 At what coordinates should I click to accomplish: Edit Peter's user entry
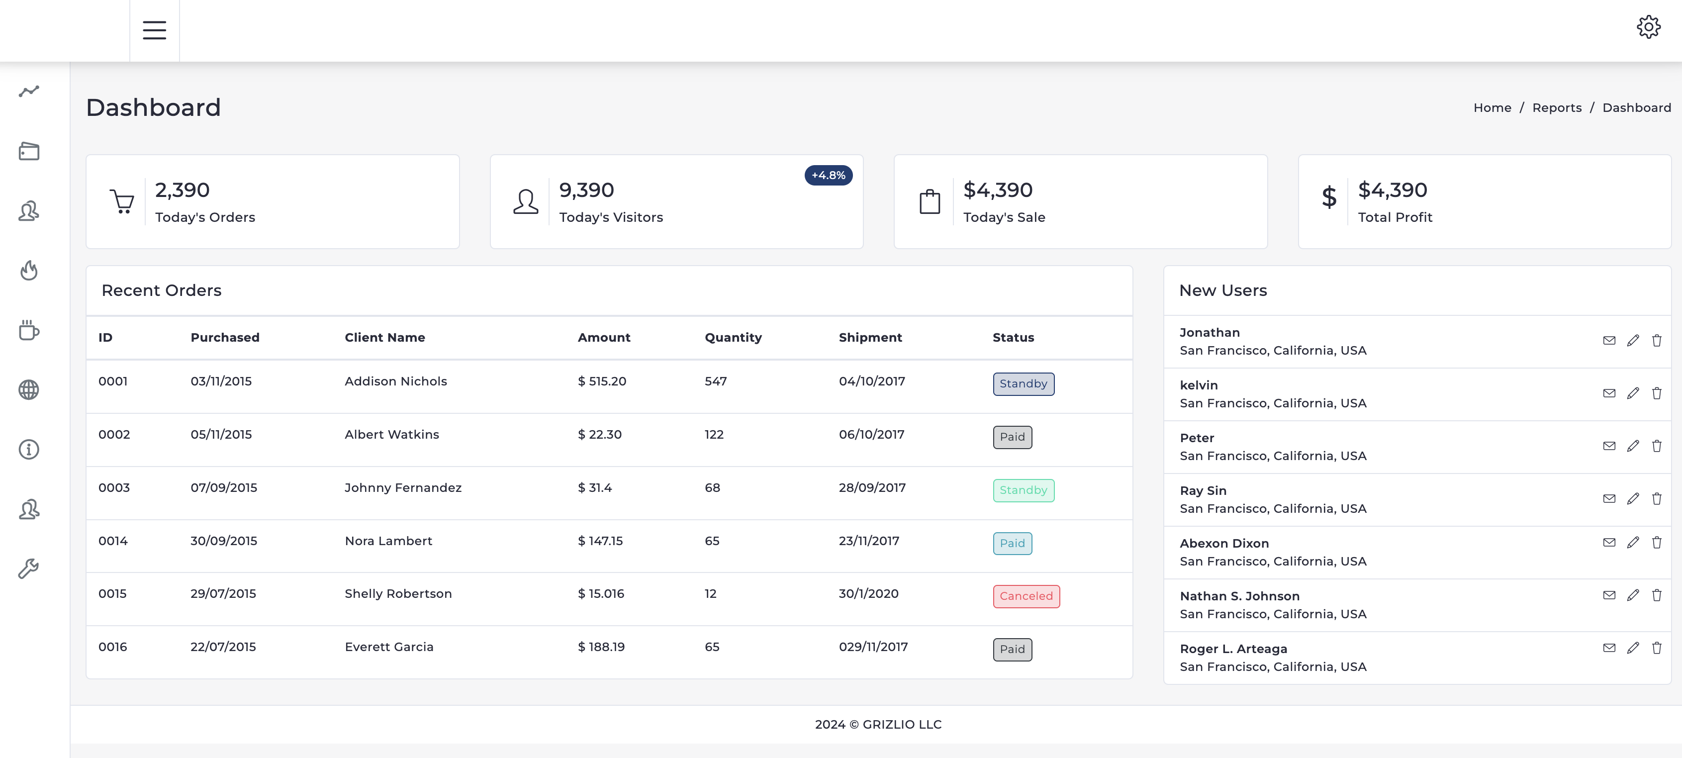tap(1633, 446)
